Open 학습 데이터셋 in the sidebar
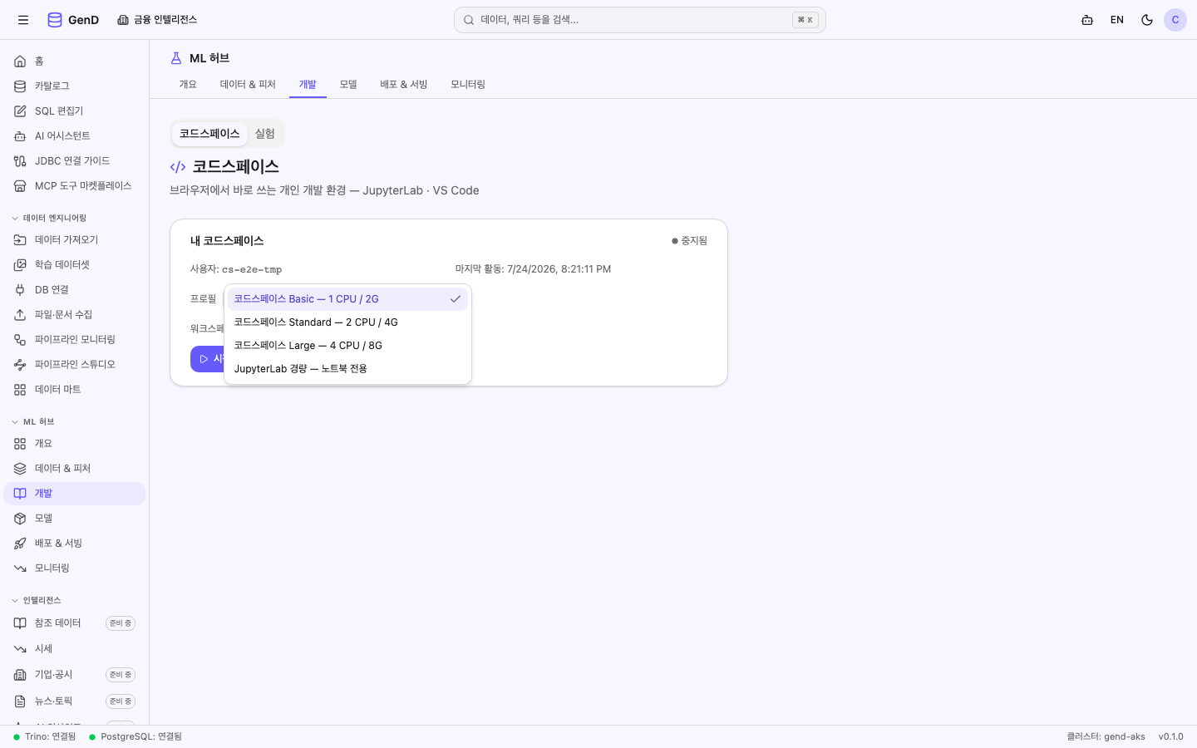The width and height of the screenshot is (1197, 748). pyautogui.click(x=75, y=265)
